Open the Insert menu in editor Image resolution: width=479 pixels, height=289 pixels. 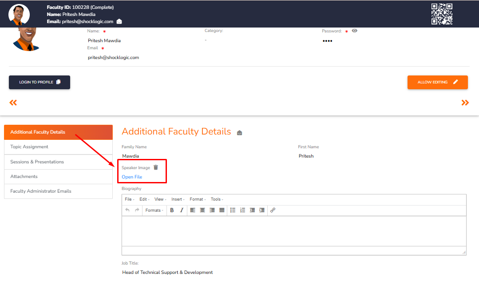pyautogui.click(x=178, y=199)
